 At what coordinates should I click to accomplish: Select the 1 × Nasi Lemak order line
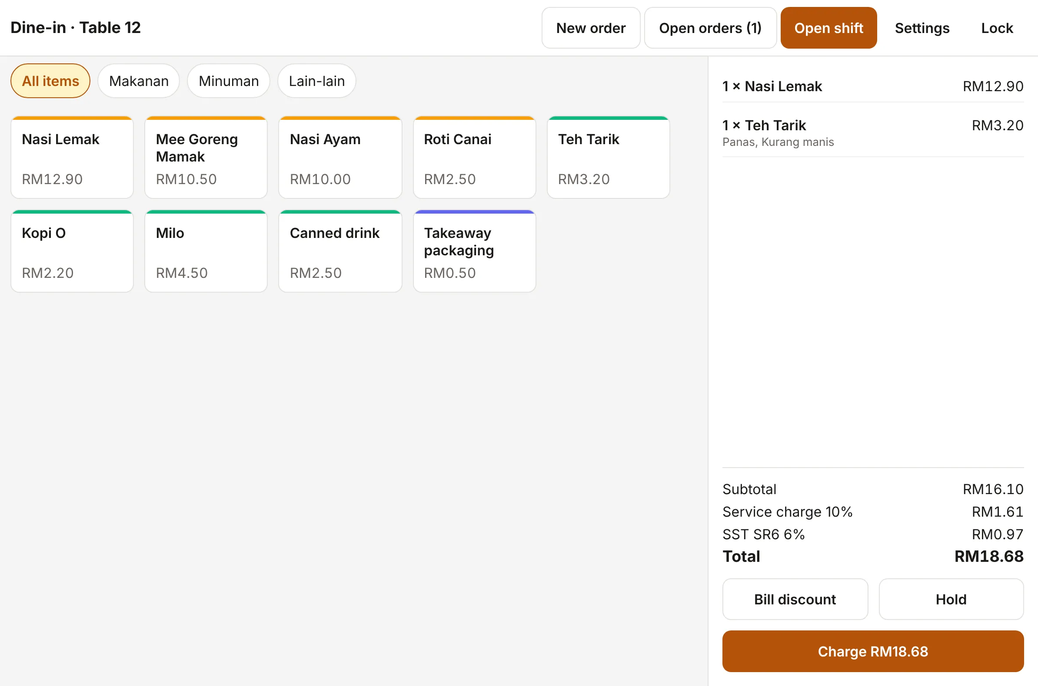[873, 86]
